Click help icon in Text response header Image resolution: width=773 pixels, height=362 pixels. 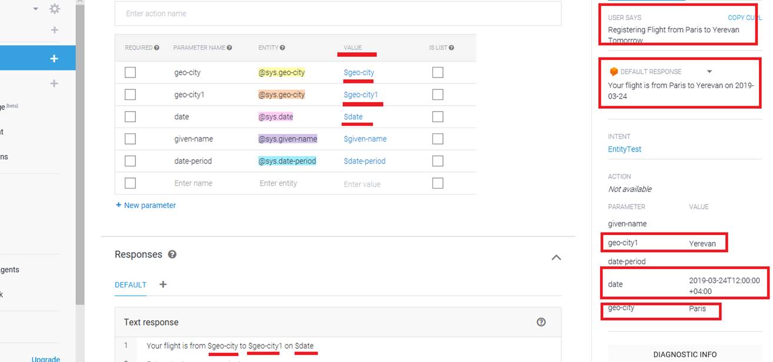pos(541,322)
